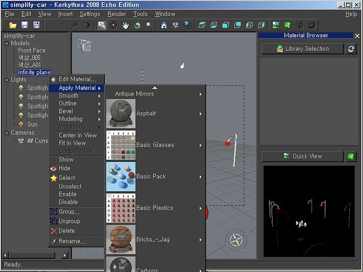Image resolution: width=363 pixels, height=272 pixels.
Task: Click the Library Selection button
Action: pyautogui.click(x=302, y=48)
